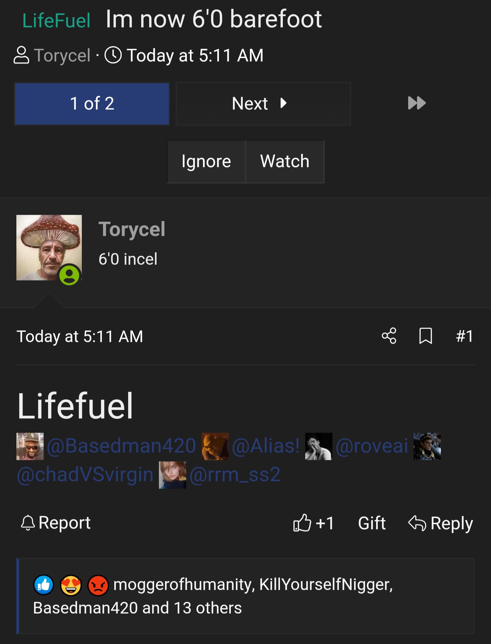491x644 pixels.
Task: Click the green online status badge on avatar
Action: [x=70, y=275]
